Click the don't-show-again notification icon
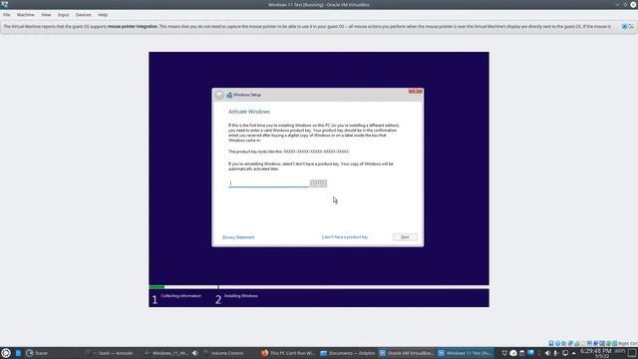The height and width of the screenshot is (359, 638). pyautogui.click(x=631, y=27)
